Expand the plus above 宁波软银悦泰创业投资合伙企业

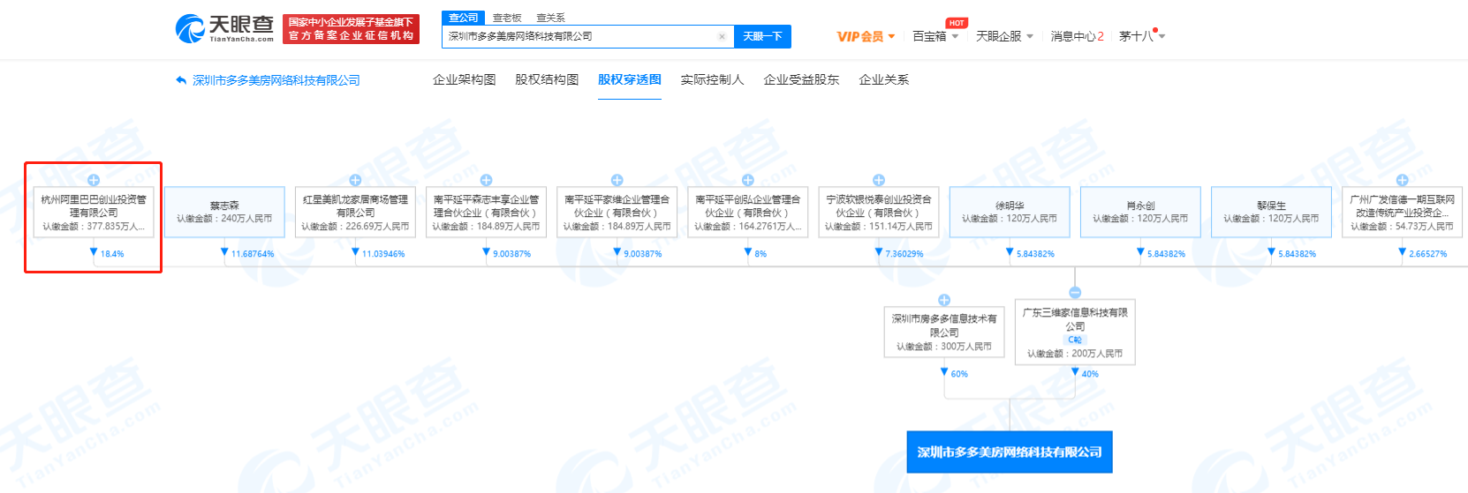coord(878,180)
